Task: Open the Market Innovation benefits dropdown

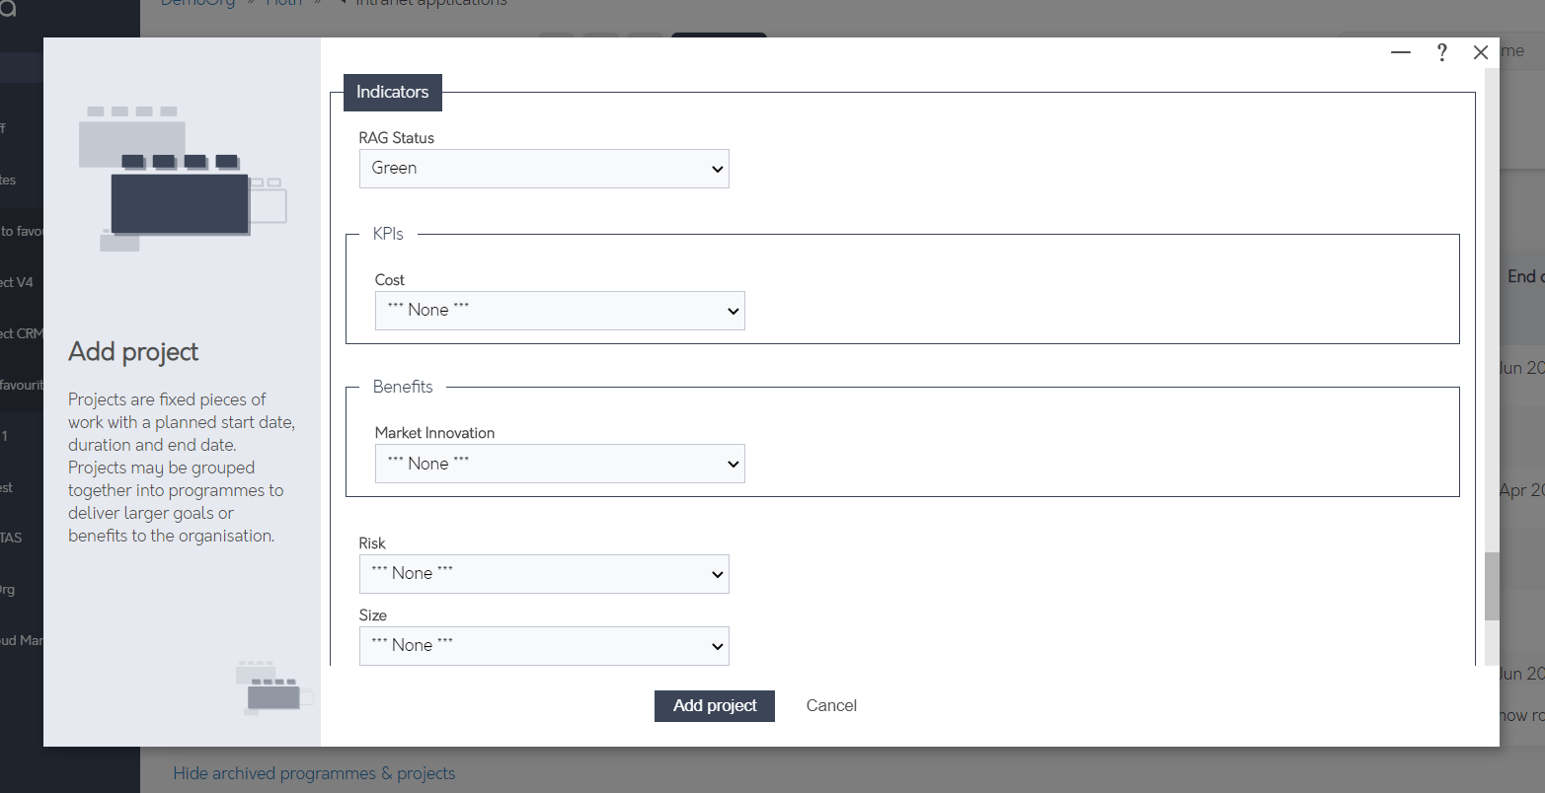Action: [559, 463]
